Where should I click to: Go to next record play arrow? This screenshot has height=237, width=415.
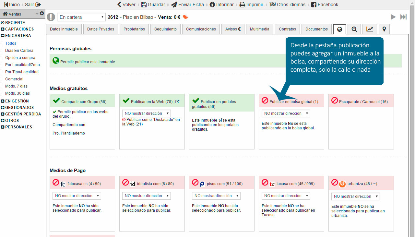coord(393,17)
